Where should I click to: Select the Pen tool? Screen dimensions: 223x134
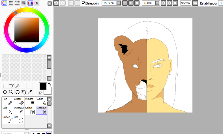point(7,101)
